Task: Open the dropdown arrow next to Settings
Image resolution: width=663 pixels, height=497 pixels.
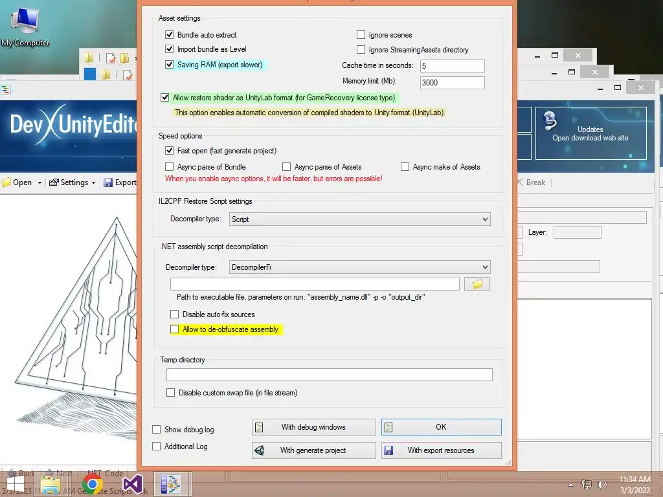Action: click(93, 182)
